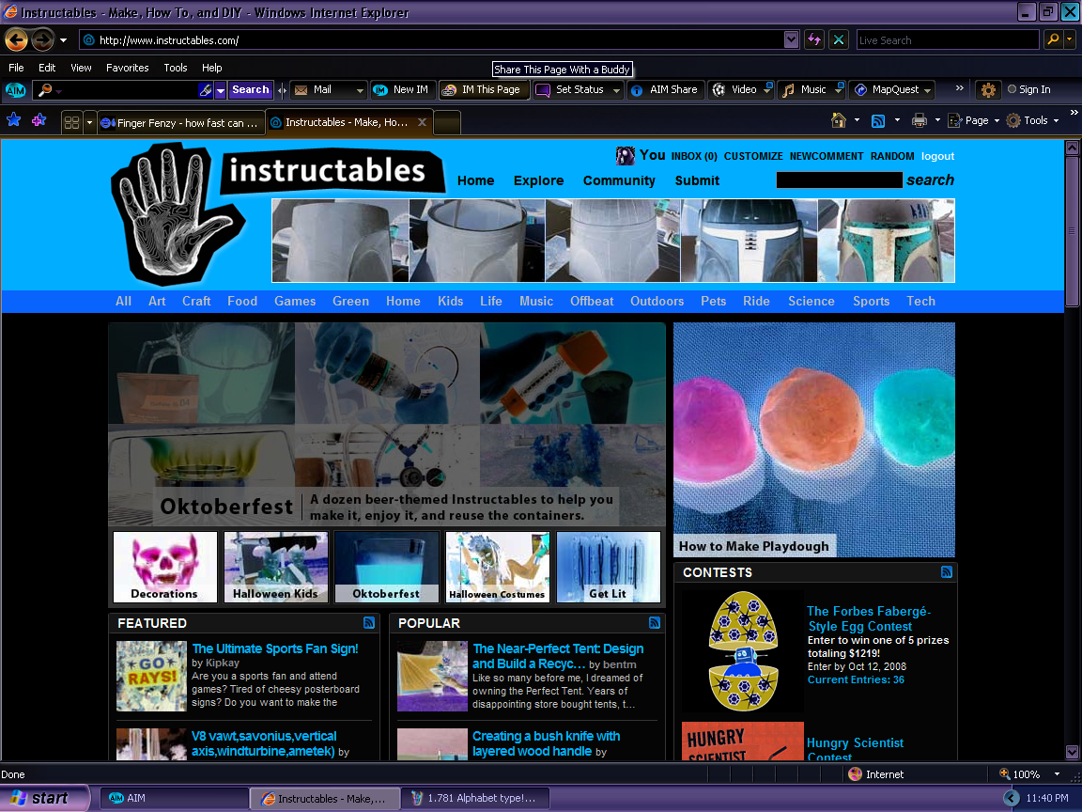Image resolution: width=1082 pixels, height=812 pixels.
Task: Open the Get Lit thumbnail
Action: pyautogui.click(x=608, y=567)
